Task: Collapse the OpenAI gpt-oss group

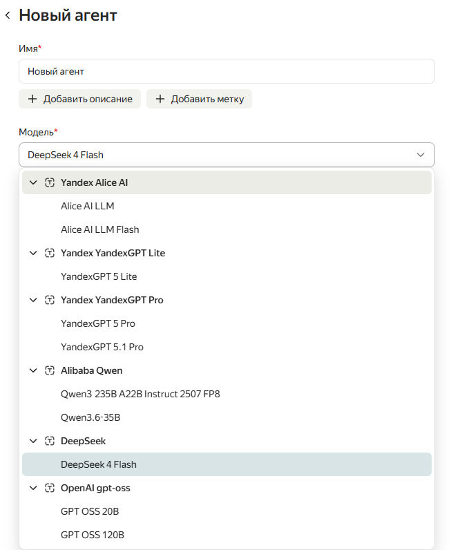Action: (x=33, y=488)
